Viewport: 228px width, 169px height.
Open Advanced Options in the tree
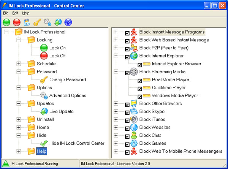point(68,96)
